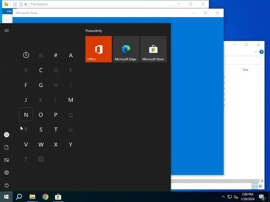Open Documents from Start sidebar
The height and width of the screenshot is (202, 270).
click(7, 147)
